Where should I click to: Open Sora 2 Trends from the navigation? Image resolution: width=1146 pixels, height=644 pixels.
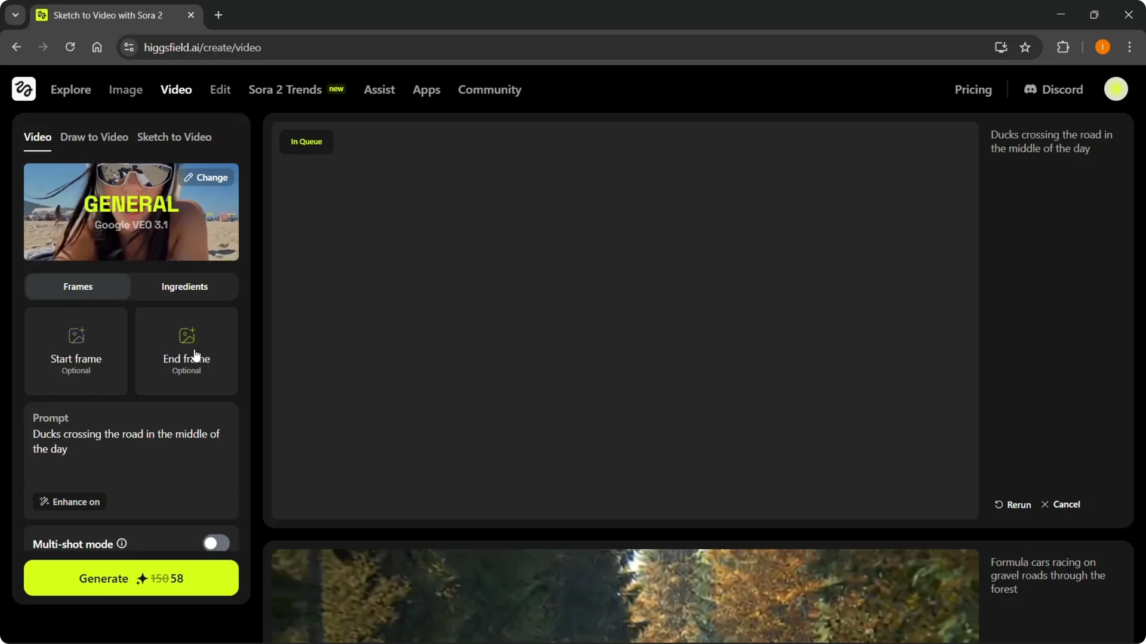pyautogui.click(x=285, y=89)
